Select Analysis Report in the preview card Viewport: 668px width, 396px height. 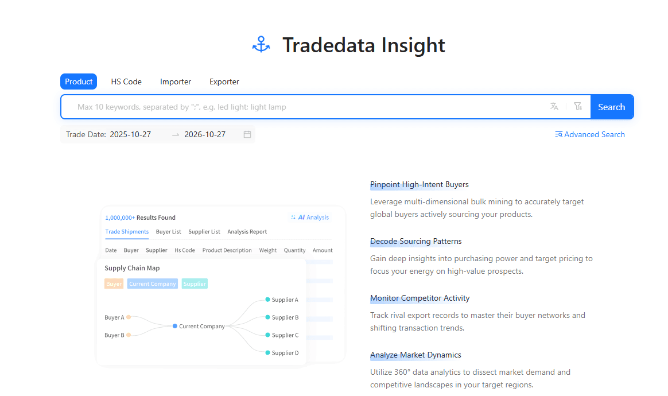[x=247, y=231]
